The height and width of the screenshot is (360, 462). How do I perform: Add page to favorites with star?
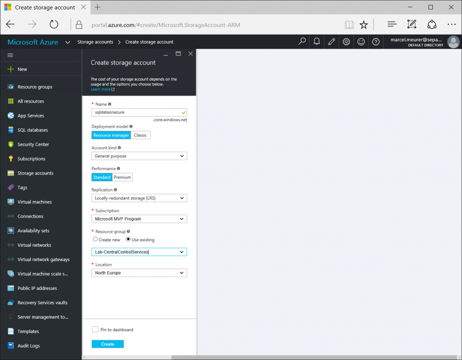point(364,25)
